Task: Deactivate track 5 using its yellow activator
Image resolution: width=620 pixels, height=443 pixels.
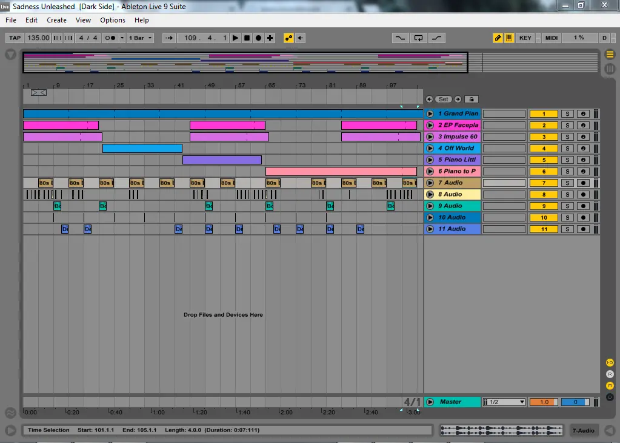Action: pos(544,160)
